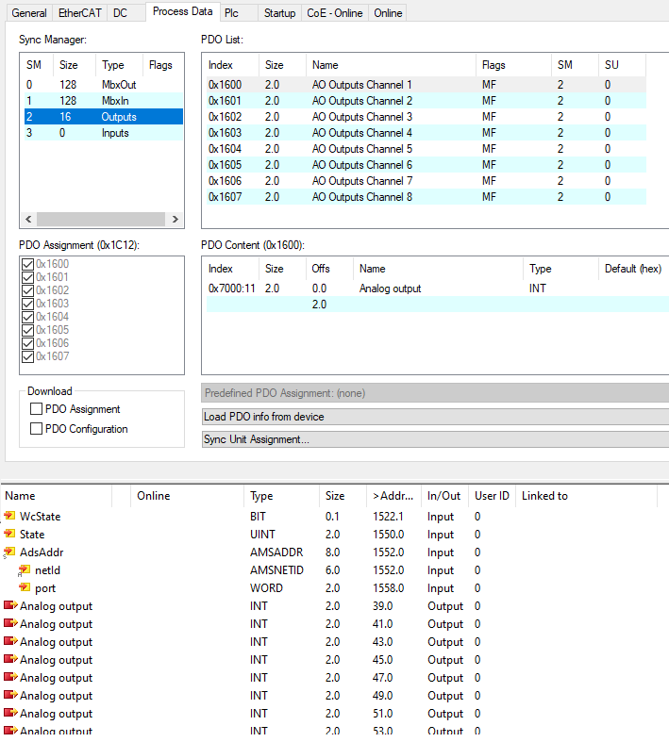Select PDO AO Outputs Channel 7
The width and height of the screenshot is (669, 742).
426,181
